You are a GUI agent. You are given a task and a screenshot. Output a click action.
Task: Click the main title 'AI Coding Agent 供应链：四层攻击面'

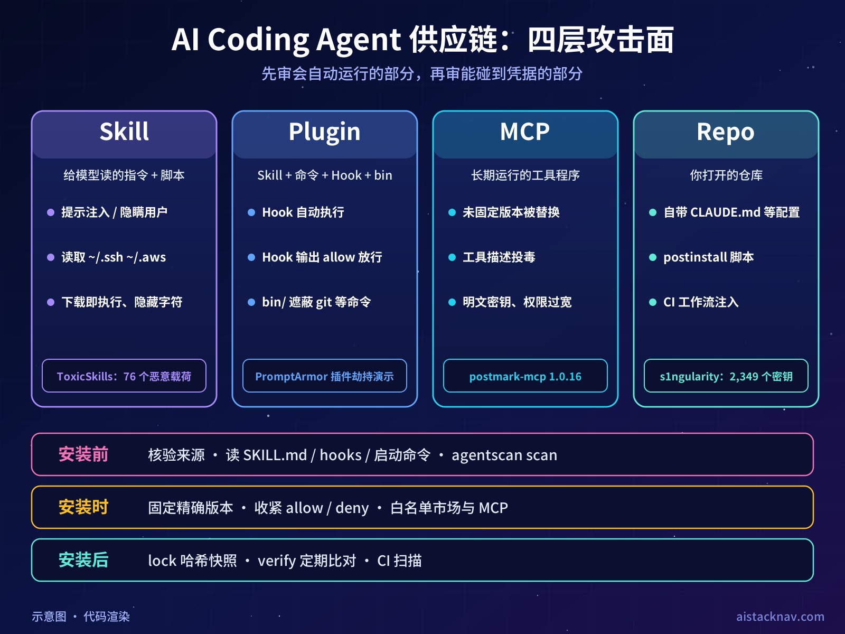422,40
